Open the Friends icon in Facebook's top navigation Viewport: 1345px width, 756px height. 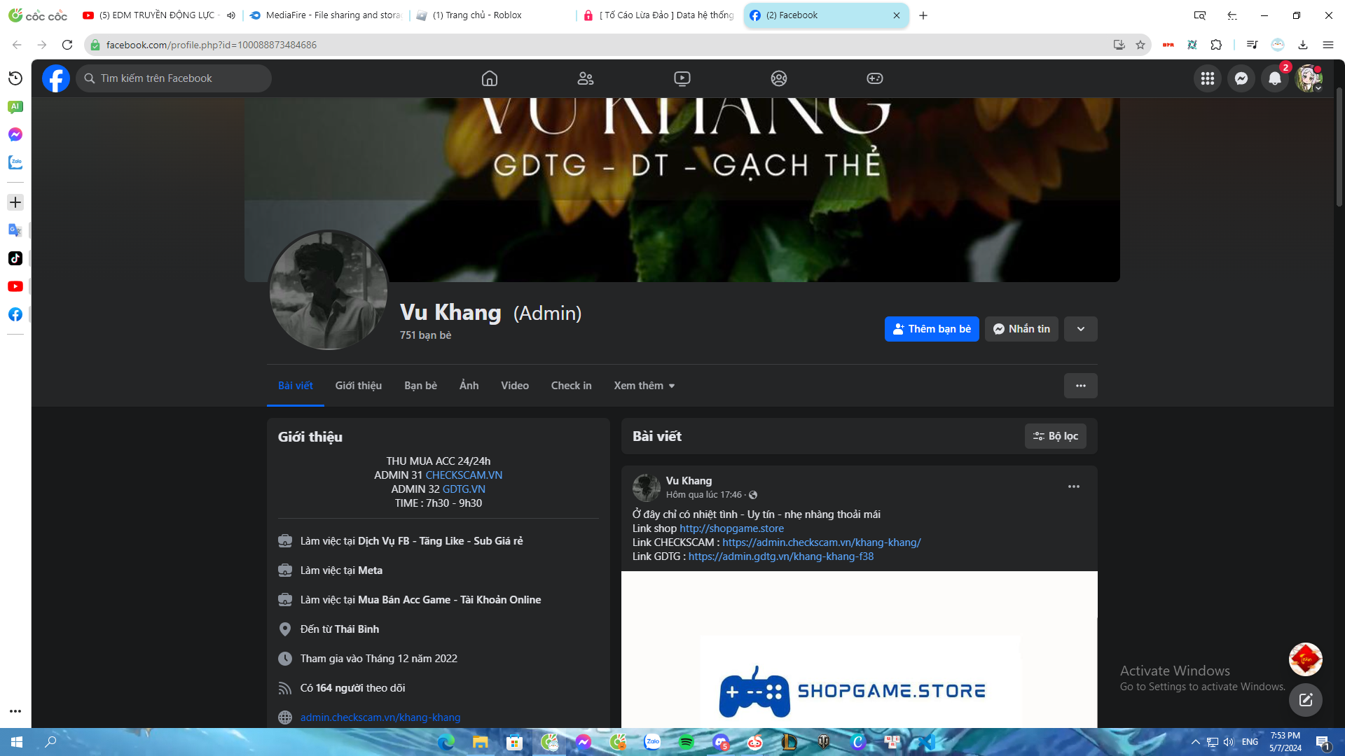(586, 78)
